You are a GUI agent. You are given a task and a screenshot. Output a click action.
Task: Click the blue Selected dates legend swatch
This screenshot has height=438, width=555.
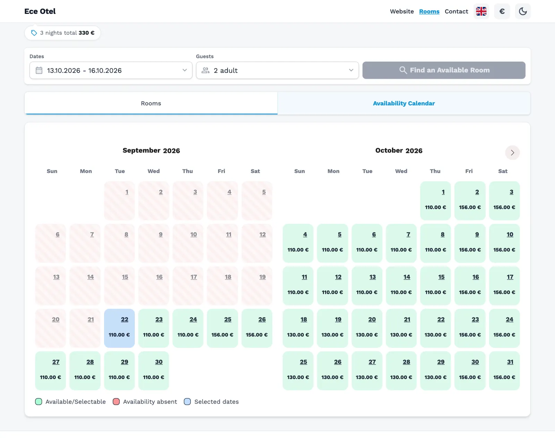click(187, 402)
